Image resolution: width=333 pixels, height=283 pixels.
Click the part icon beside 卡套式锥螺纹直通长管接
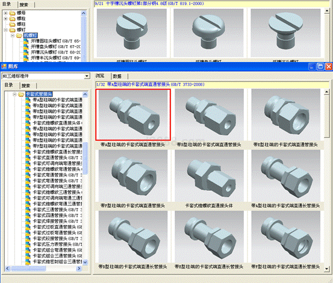click(x=28, y=152)
